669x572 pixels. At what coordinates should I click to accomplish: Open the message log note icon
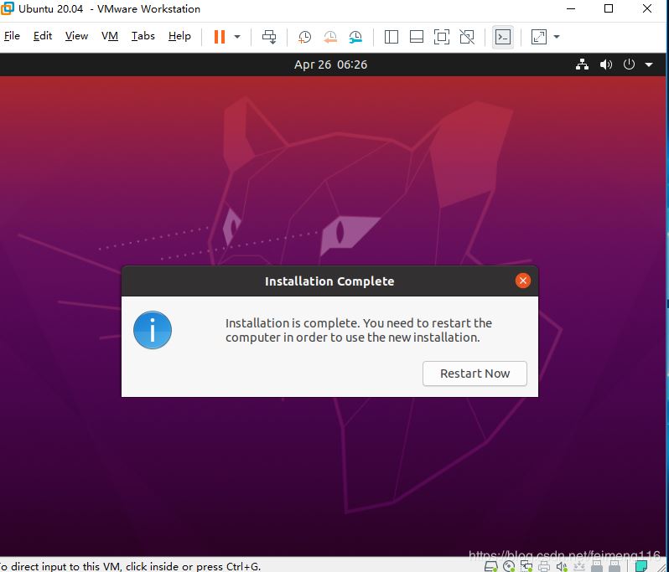(641, 566)
